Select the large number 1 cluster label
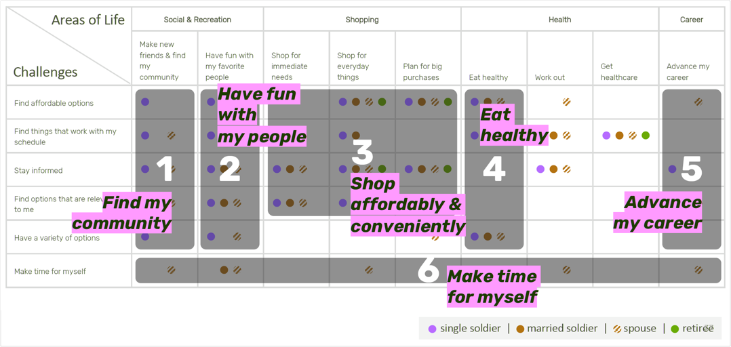This screenshot has height=347, width=731. pyautogui.click(x=164, y=169)
